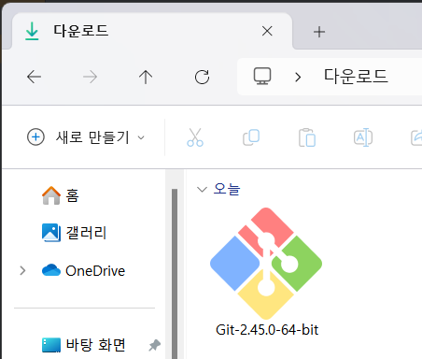Open 갤러리 in the navigation pane
The height and width of the screenshot is (359, 422).
click(74, 233)
